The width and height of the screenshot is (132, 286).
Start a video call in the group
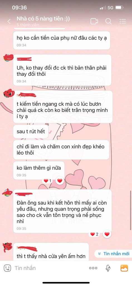[x=94, y=22]
